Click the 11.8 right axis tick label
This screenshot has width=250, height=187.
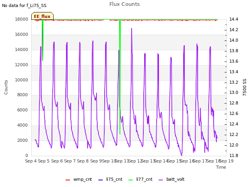pyautogui.click(x=234, y=155)
